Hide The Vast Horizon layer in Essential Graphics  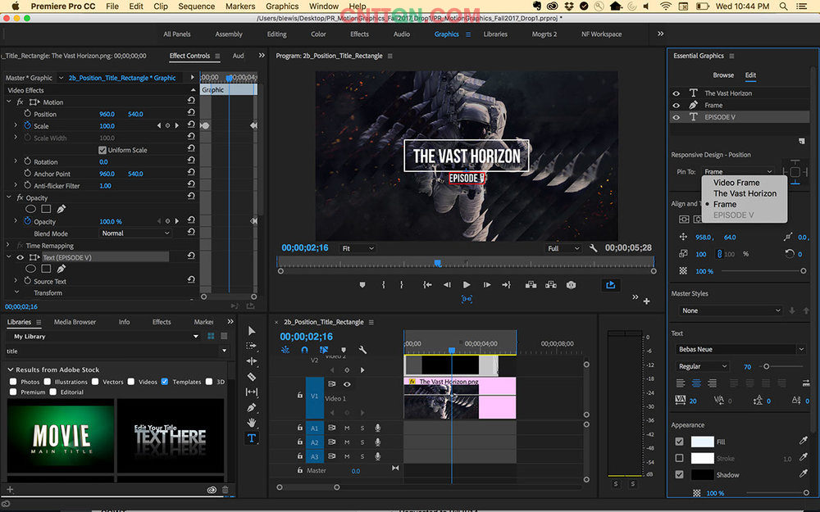coord(676,93)
